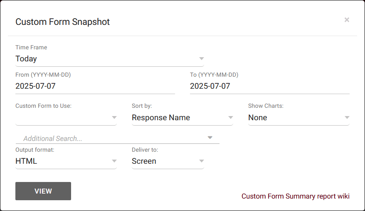Image resolution: width=365 pixels, height=211 pixels.
Task: Click the From date input field
Action: [95, 86]
